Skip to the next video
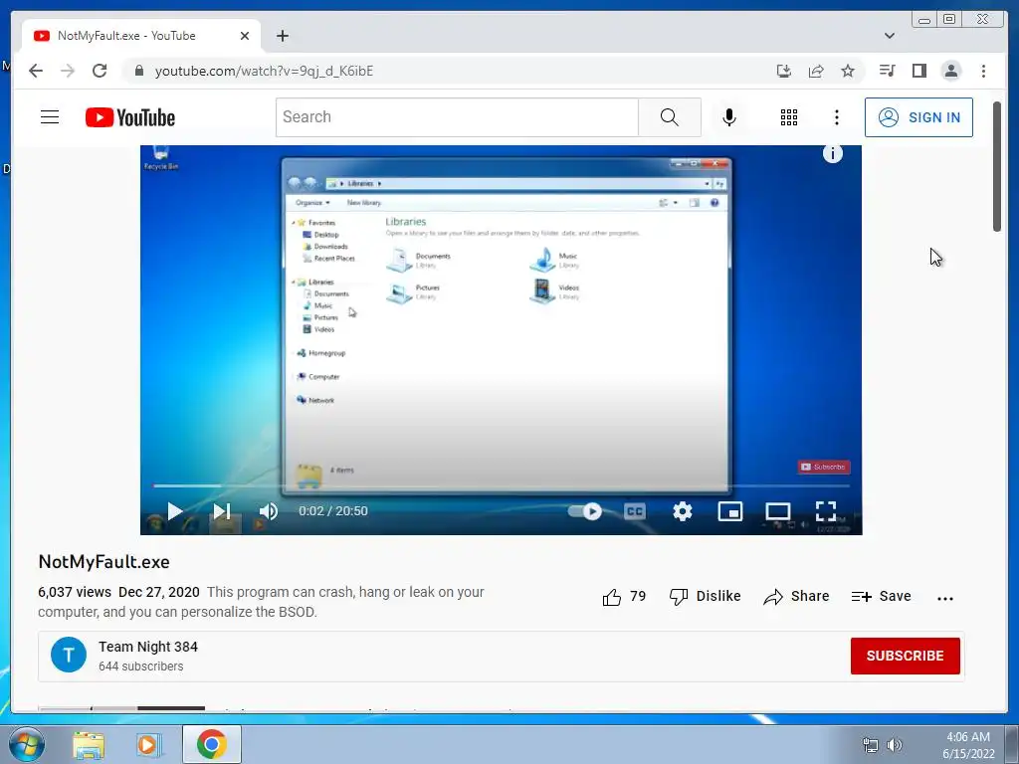Screen dimensions: 1019x764 [x=222, y=511]
